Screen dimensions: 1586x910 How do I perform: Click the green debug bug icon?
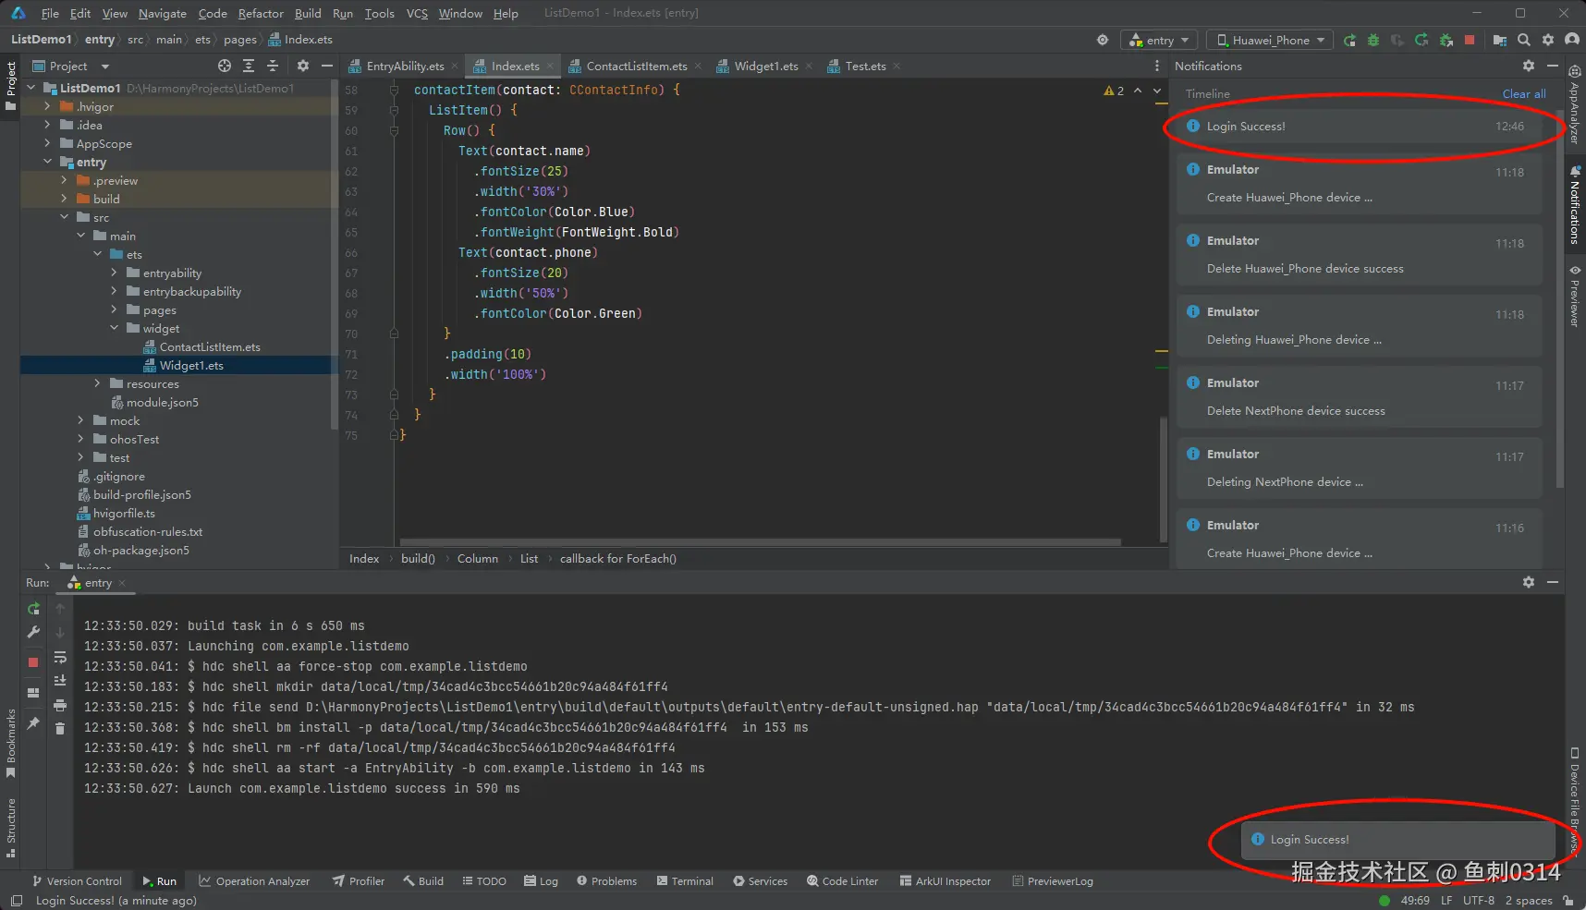pos(1373,40)
